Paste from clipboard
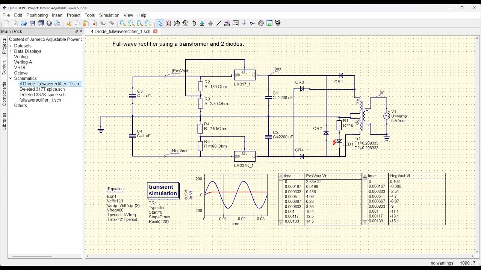The image size is (481, 270). (86, 23)
